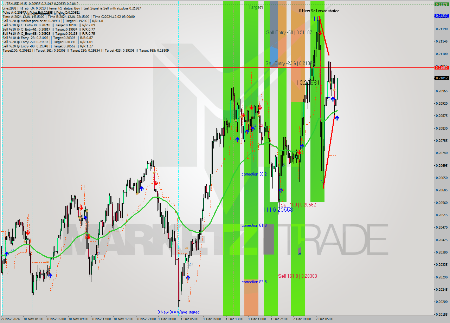Screen dimensions: 450x323
Task: Click the 0.20740 price axis value
Action: click(x=442, y=153)
